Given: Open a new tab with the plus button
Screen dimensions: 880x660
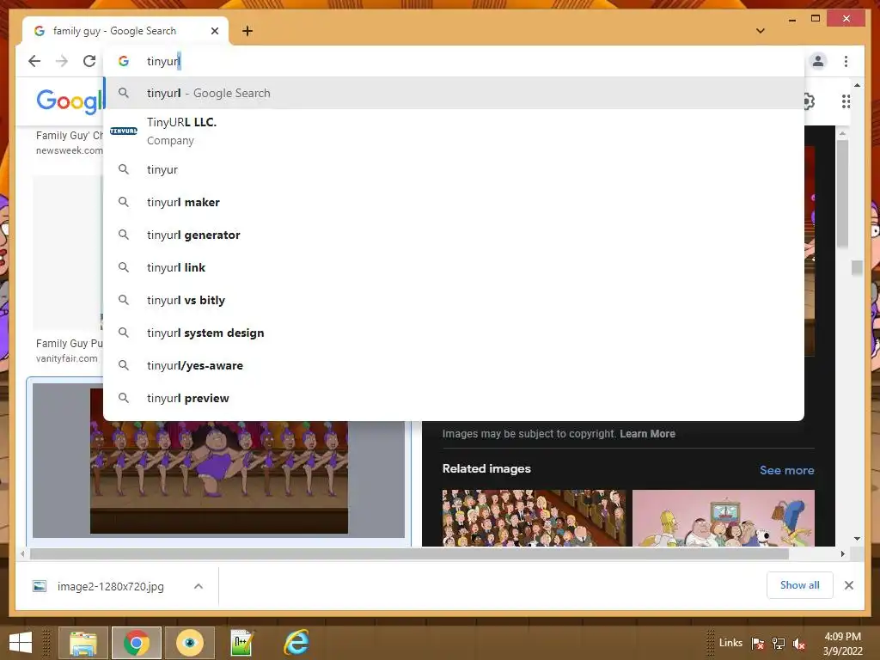Looking at the screenshot, I should pos(247,31).
